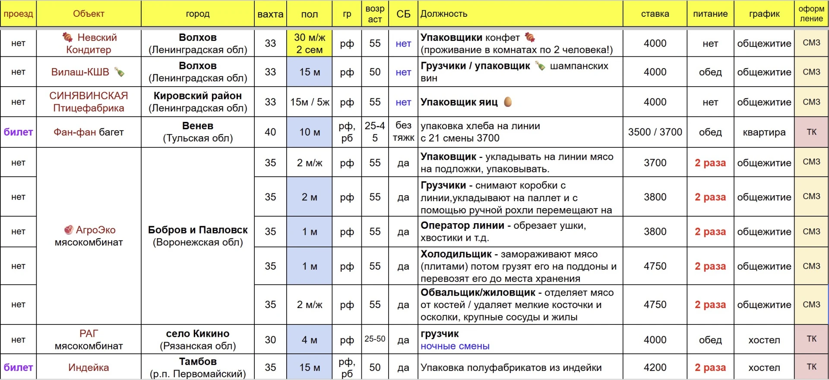The height and width of the screenshot is (380, 829).
Task: Select the Тамбов (р.п. Первомайский) cell
Action: point(198,368)
